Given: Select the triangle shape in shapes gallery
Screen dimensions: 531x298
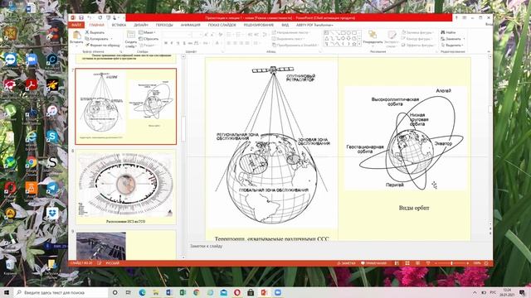Looking at the screenshot, I should (326, 39).
